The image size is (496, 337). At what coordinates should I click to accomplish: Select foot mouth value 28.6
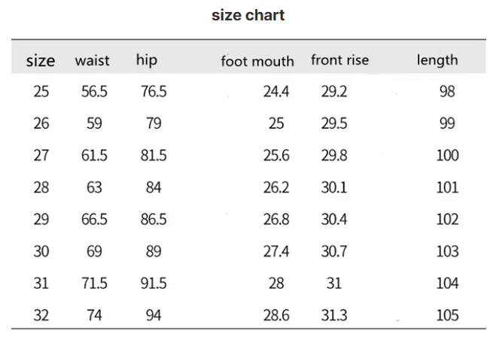pyautogui.click(x=276, y=315)
